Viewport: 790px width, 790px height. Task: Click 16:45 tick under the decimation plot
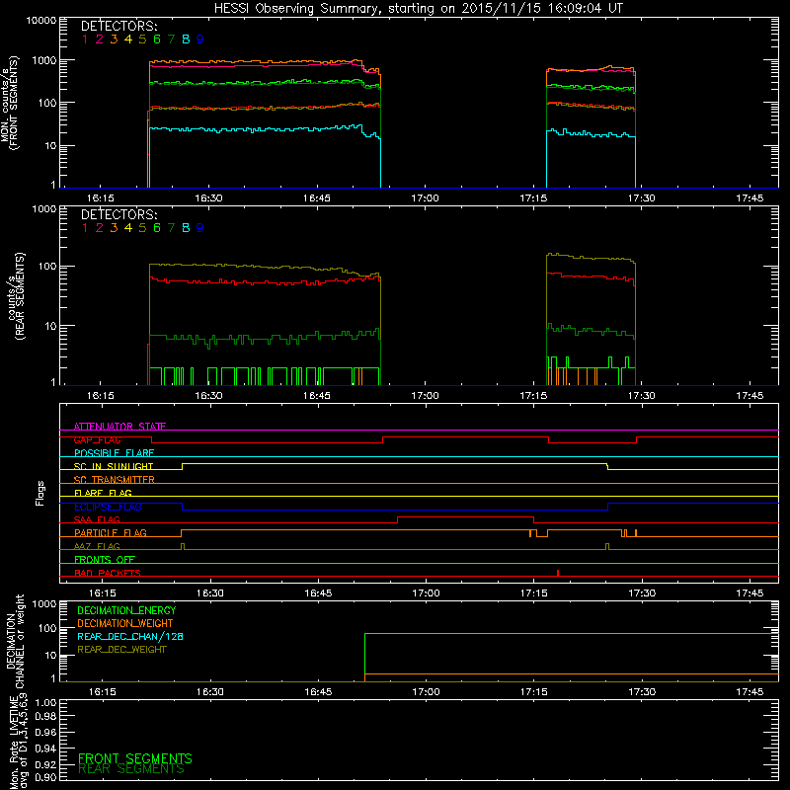tap(318, 692)
